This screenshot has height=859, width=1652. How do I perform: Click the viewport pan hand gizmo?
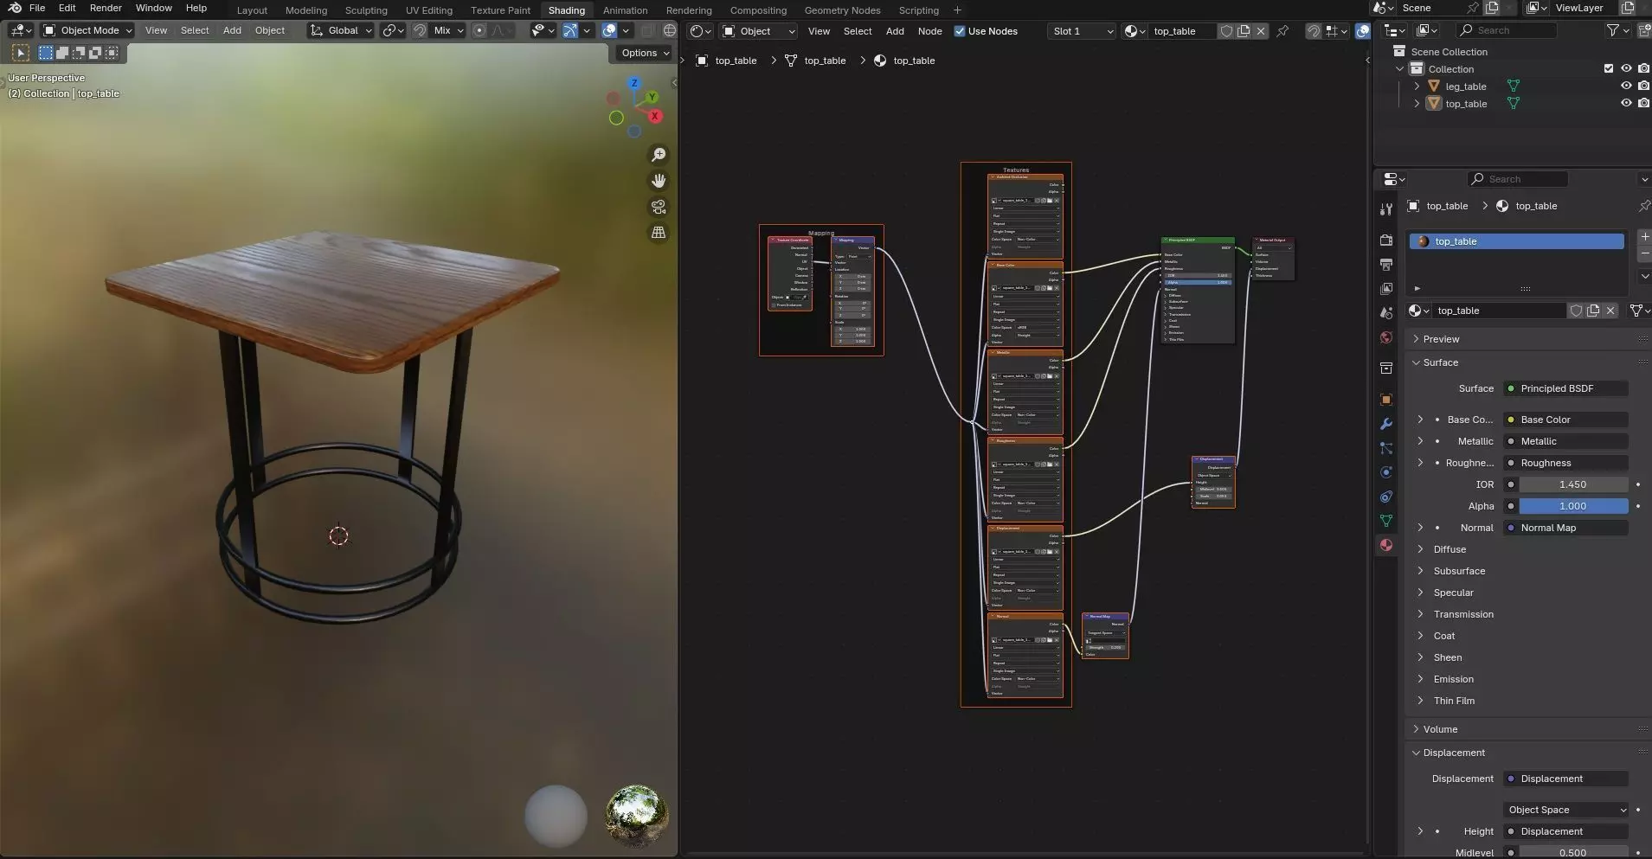click(x=659, y=181)
